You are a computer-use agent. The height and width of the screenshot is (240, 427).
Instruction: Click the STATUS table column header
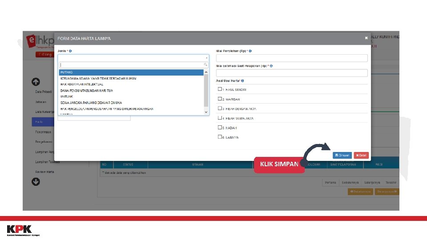coord(128,164)
